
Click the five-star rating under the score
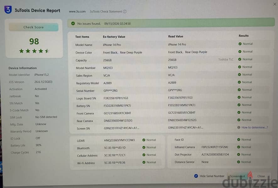[x=34, y=51]
